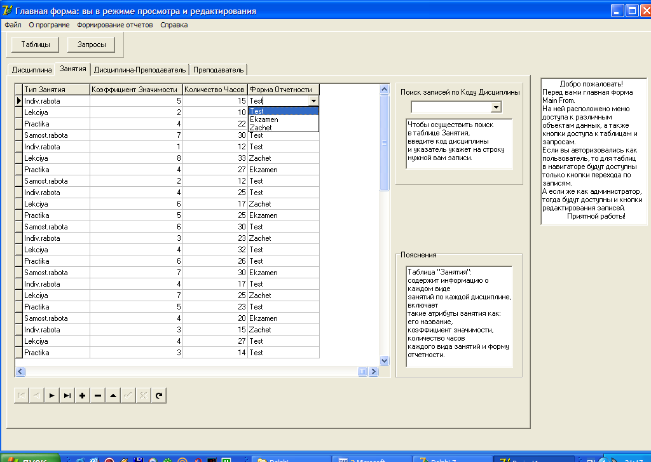
Task: Click the edit record triangle button
Action: (113, 395)
